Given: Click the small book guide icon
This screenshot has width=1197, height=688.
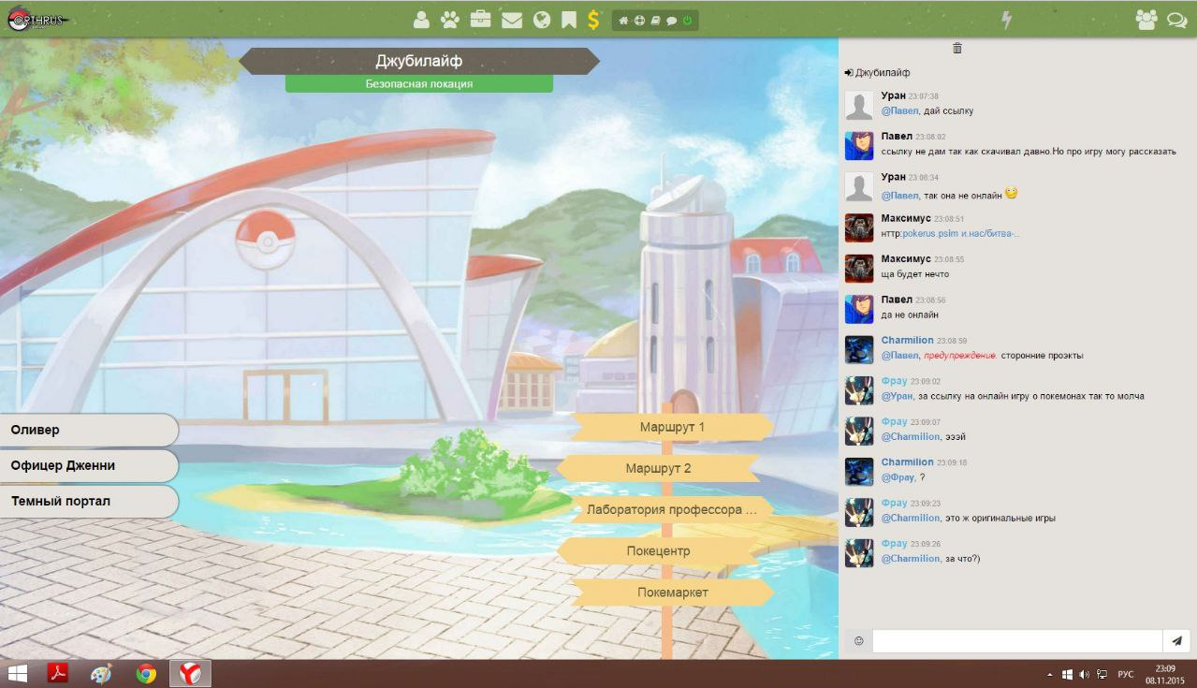Looking at the screenshot, I should point(655,21).
